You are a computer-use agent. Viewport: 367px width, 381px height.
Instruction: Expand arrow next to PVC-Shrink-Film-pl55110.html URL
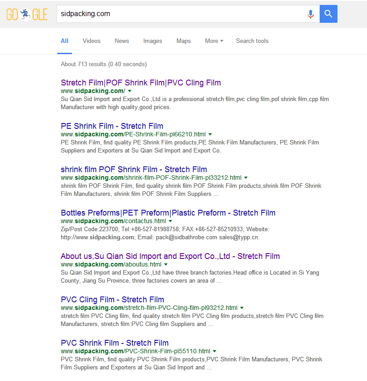pos(215,351)
